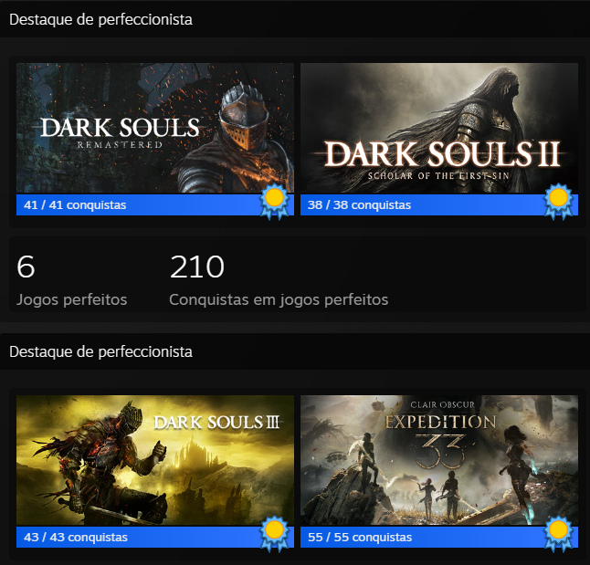
Task: Click the '41 / 41 conquistas' bar
Action: point(155,205)
